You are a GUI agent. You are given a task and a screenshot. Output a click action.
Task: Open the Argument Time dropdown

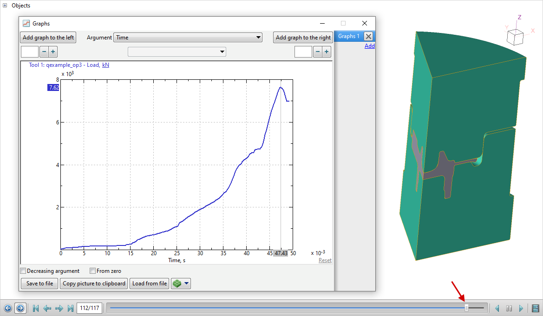[188, 38]
